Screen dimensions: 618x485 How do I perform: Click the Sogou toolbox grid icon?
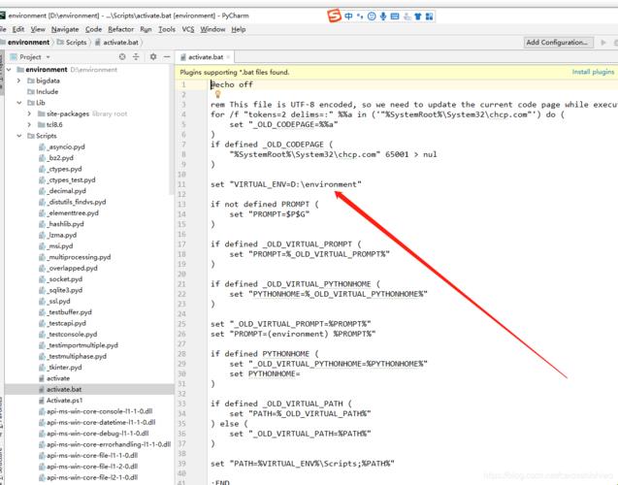click(x=429, y=16)
